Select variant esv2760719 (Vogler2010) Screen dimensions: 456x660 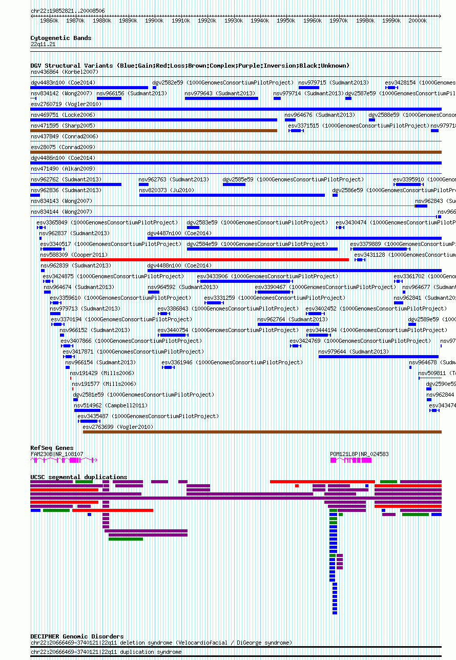click(66, 104)
